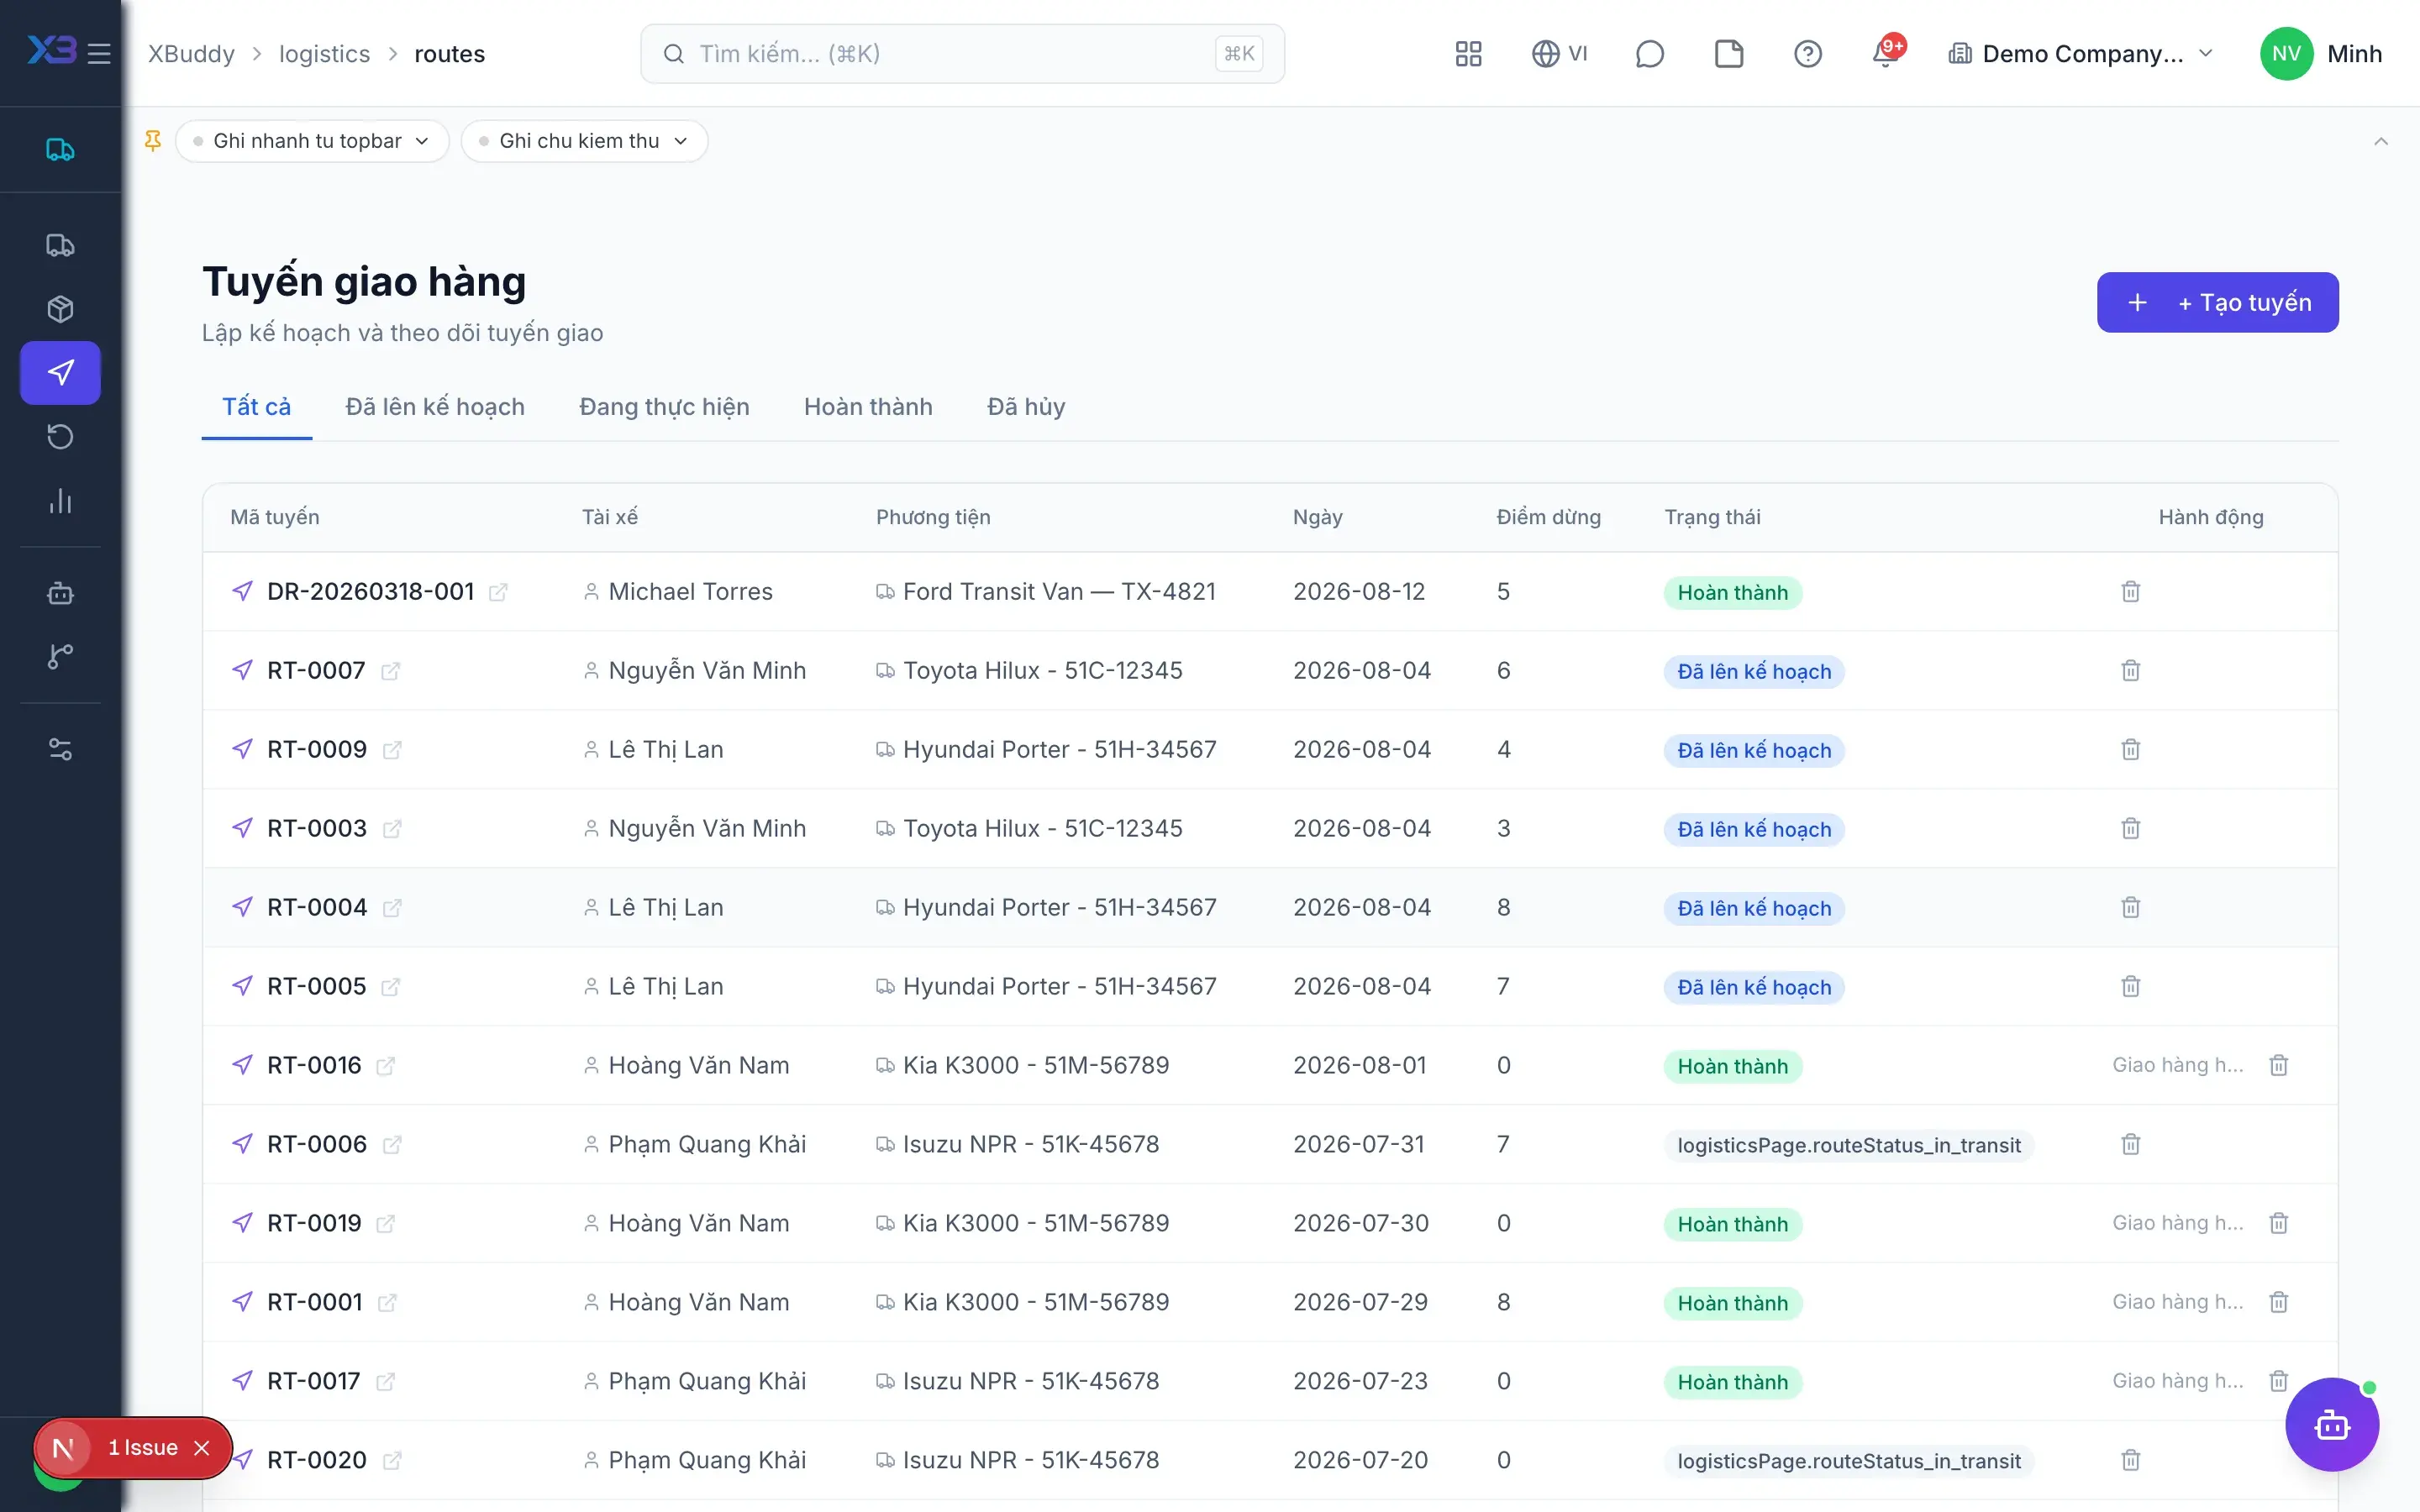The image size is (2420, 1512).
Task: Open the chat bubble icon in the topbar
Action: click(x=1649, y=54)
